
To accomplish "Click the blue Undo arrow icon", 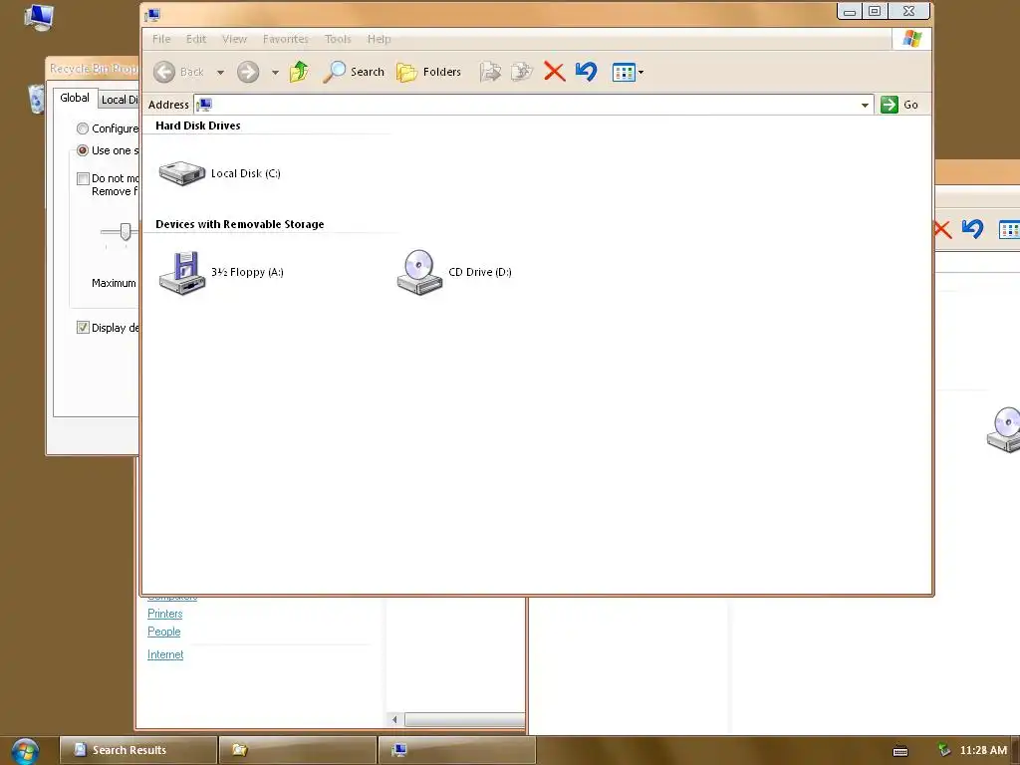I will (586, 72).
